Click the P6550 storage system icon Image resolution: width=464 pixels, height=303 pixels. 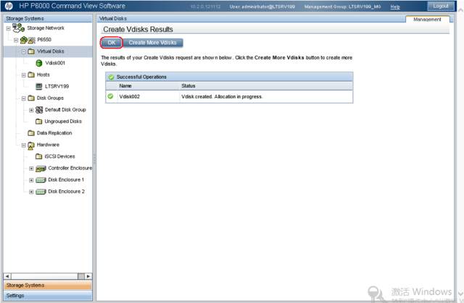pyautogui.click(x=28, y=40)
